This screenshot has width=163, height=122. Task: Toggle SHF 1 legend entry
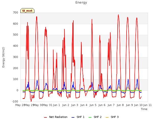click(78, 117)
